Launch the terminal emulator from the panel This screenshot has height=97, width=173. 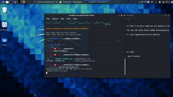pos(11,2)
